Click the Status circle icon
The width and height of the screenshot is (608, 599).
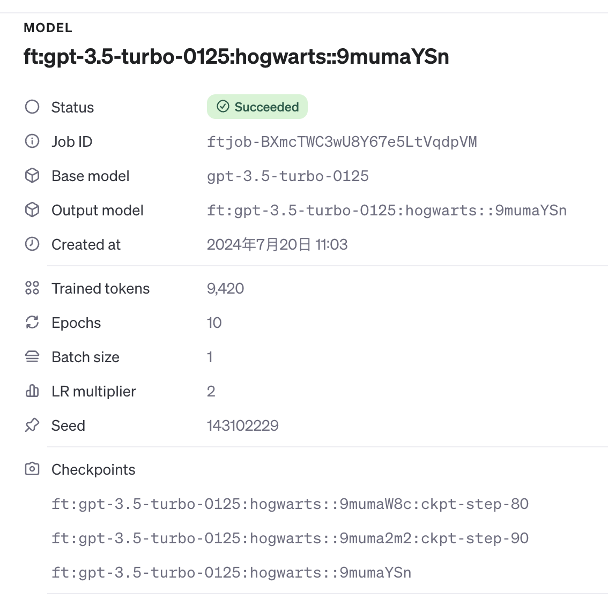(x=32, y=107)
